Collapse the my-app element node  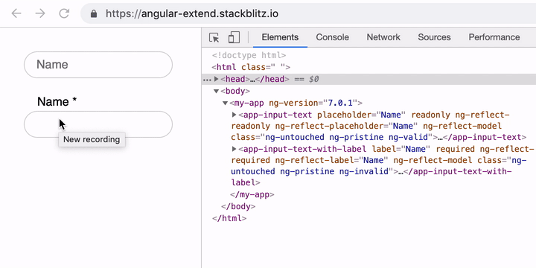point(225,103)
